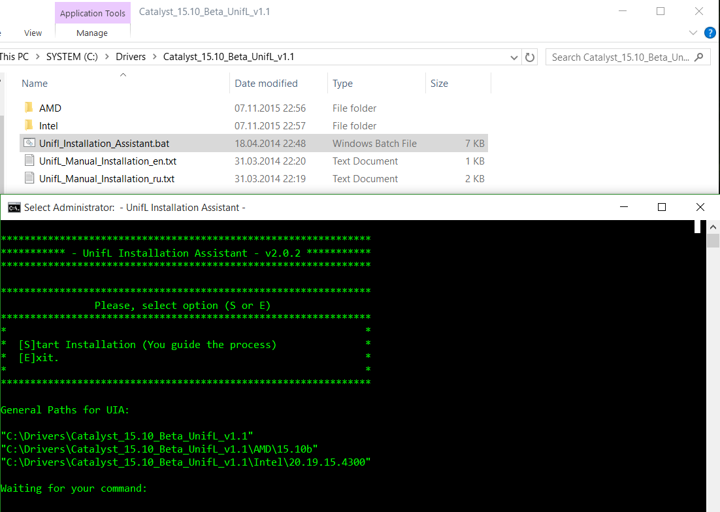
Task: Navigate to Drivers breadcrumb
Action: tap(131, 56)
